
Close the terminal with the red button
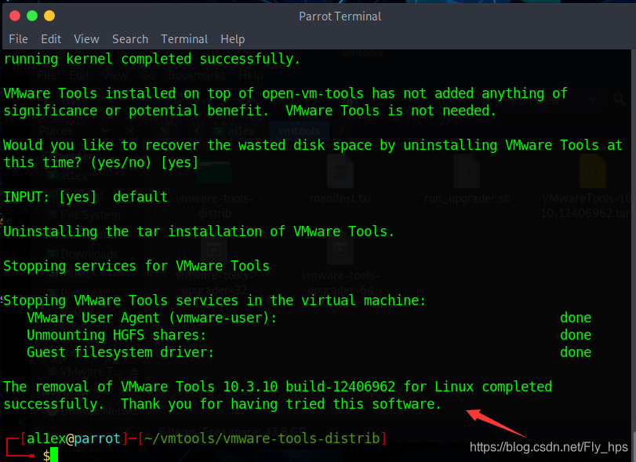click(15, 16)
